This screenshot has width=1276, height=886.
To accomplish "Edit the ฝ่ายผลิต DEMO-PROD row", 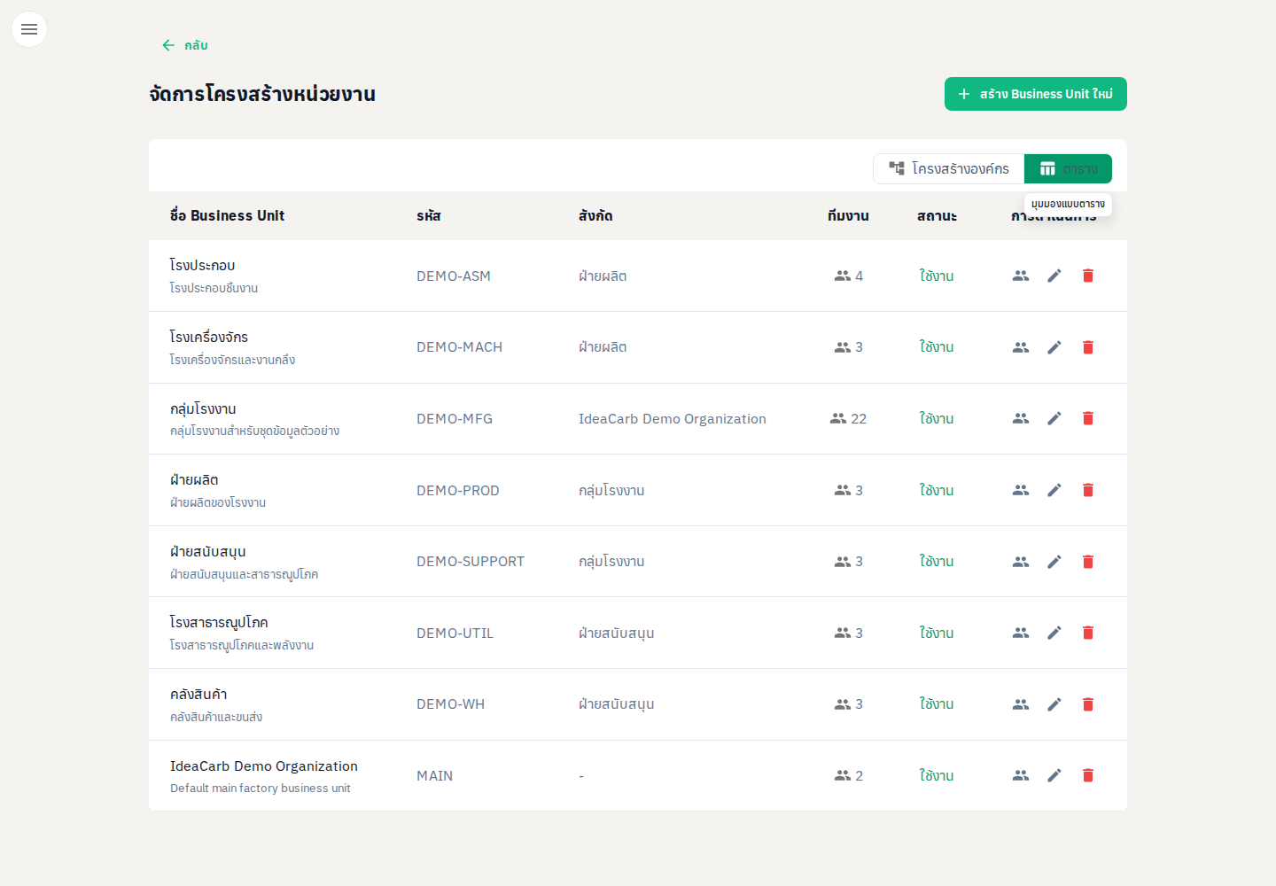I will [1054, 490].
